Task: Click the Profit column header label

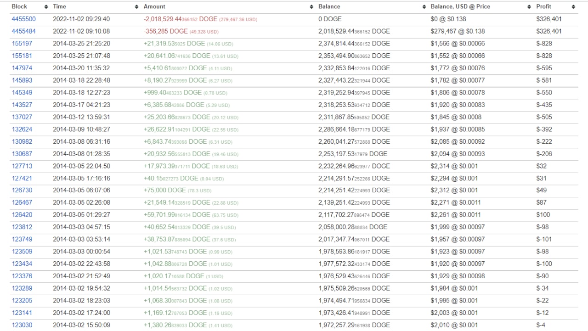Action: 543,7
